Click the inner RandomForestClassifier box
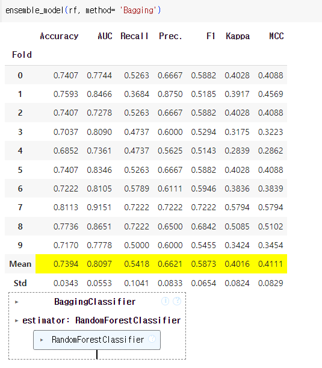 point(97,340)
